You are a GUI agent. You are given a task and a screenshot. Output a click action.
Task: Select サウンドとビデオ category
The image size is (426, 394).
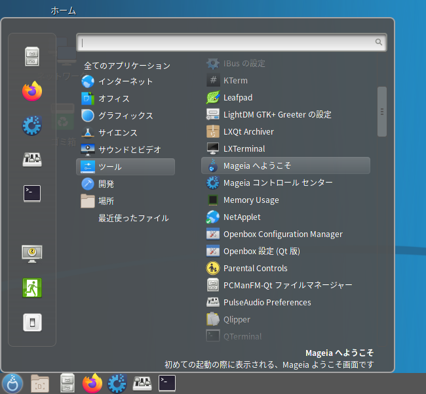point(126,150)
